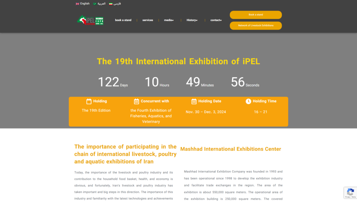Click the 19th International Exhibition of iPEL heading
Image resolution: width=357 pixels, height=201 pixels.
point(178,61)
